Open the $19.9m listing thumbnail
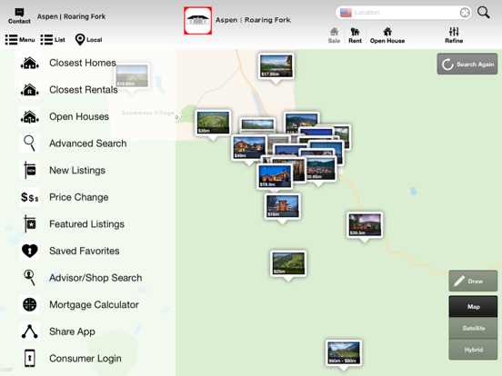 tap(275, 176)
